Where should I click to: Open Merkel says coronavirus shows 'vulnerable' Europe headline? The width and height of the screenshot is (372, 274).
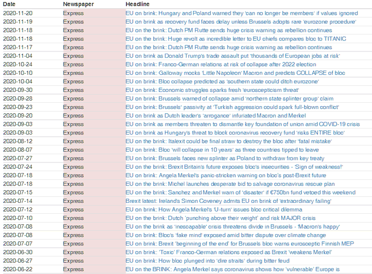tap(233, 270)
